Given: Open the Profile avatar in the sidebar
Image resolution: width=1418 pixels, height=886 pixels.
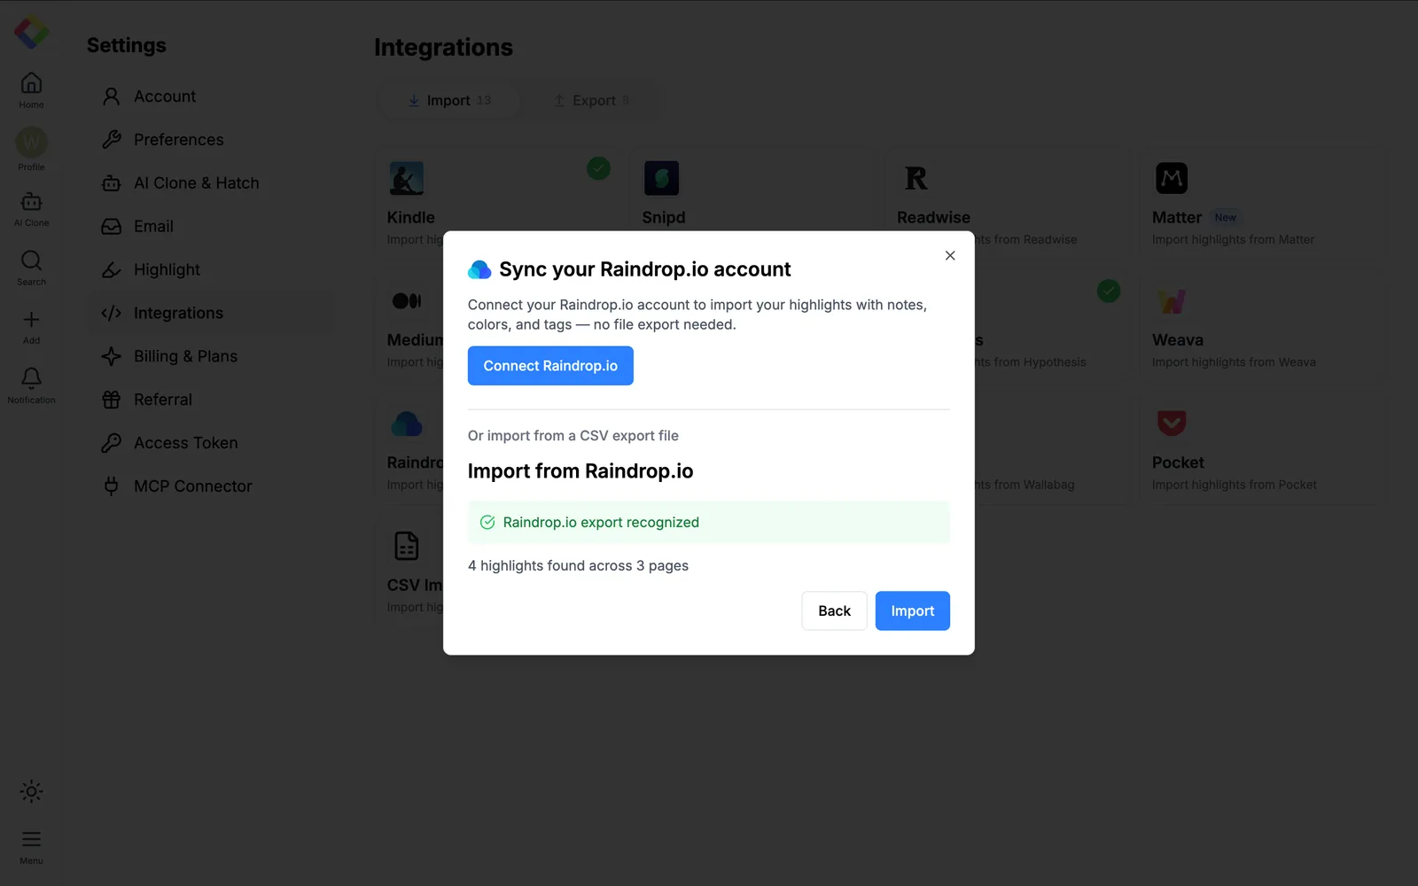Looking at the screenshot, I should [31, 143].
